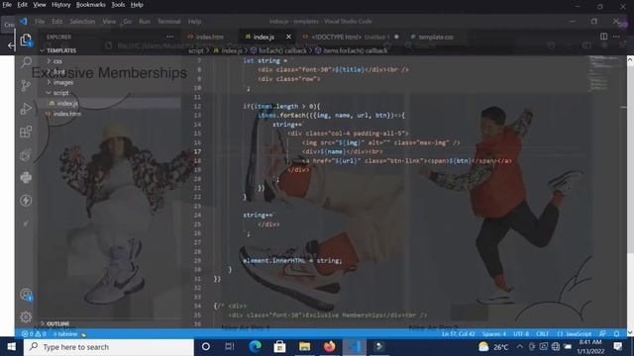Open the Search view in VS Code activity bar
The height and width of the screenshot is (356, 634).
pyautogui.click(x=26, y=61)
